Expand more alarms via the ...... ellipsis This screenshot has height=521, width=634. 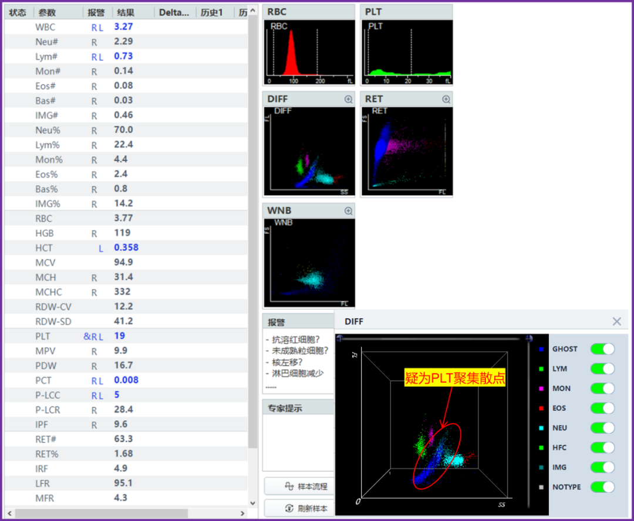pyautogui.click(x=271, y=387)
